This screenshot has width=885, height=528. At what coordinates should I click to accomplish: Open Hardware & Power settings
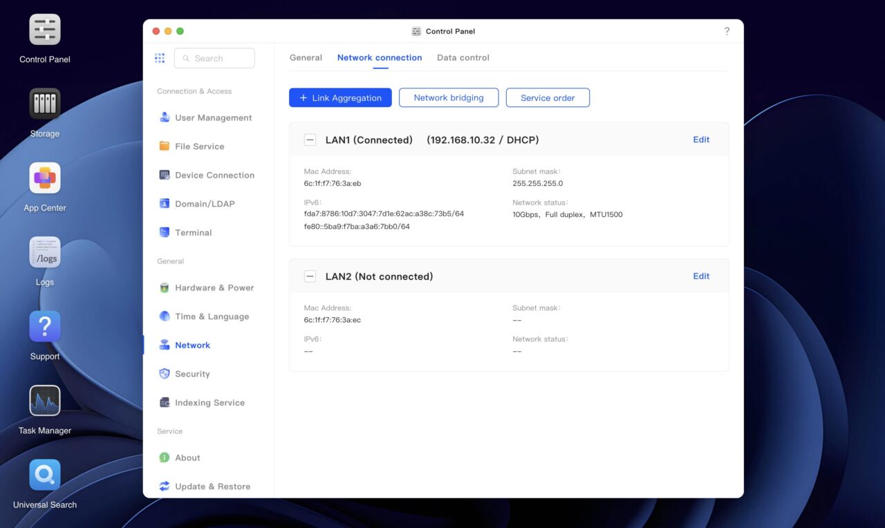(x=214, y=288)
